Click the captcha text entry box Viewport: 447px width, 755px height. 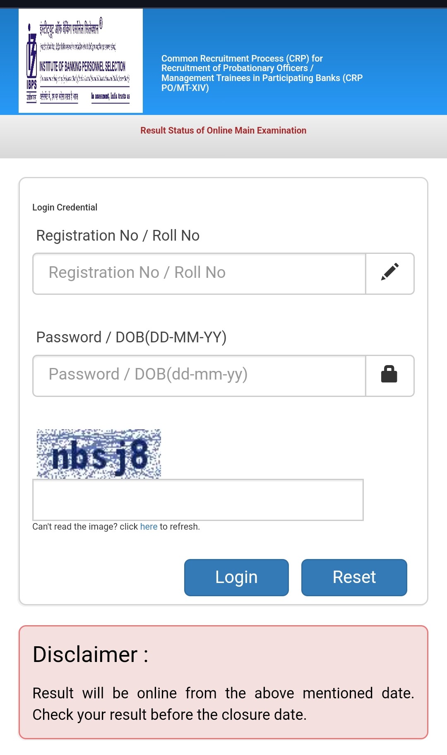(198, 500)
